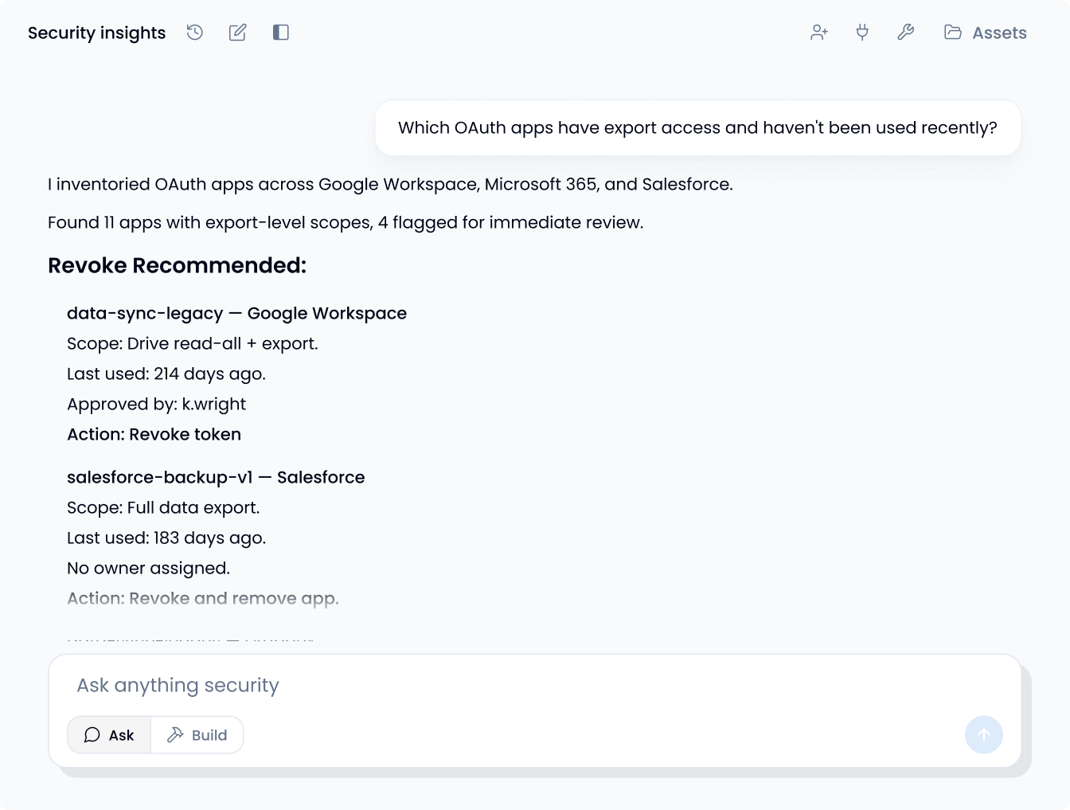Click the "Revoke Recommended:" heading
This screenshot has height=810, width=1070.
click(177, 265)
